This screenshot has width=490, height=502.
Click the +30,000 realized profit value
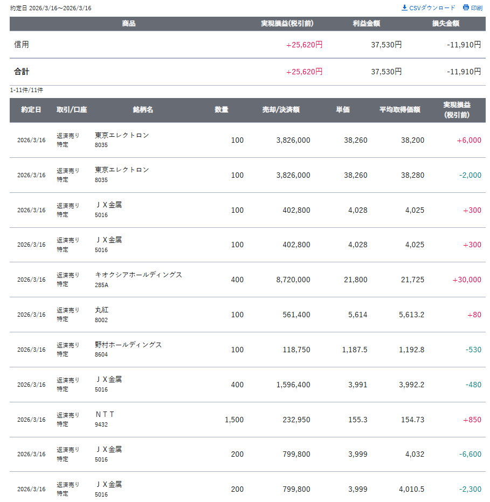(466, 280)
